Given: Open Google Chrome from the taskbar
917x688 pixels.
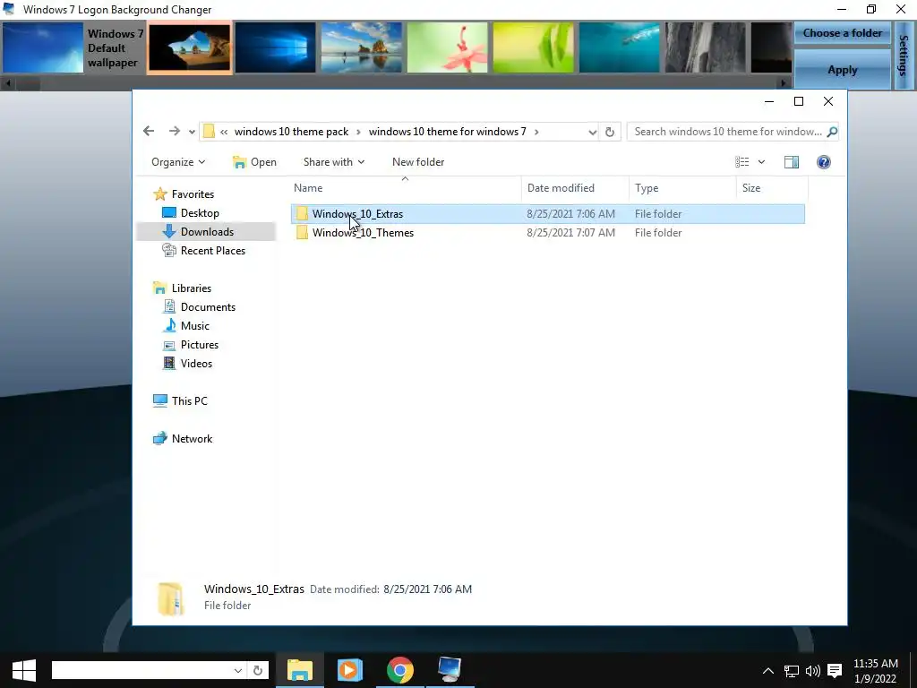Looking at the screenshot, I should (400, 670).
